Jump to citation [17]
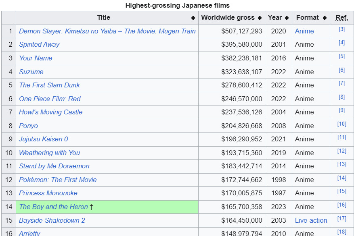Screen dimensions: 354x236 [341, 219]
